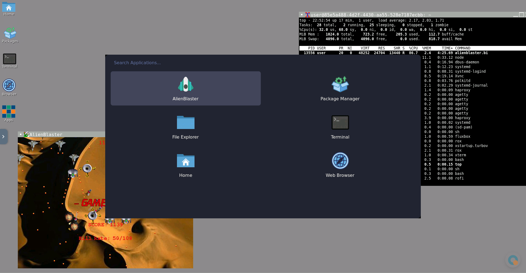This screenshot has width=526, height=273.
Task: Open the round floating icon at bottom right
Action: pyautogui.click(x=513, y=260)
